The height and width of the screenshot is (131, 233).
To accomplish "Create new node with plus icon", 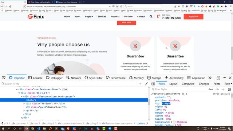I will click(x=140, y=84).
